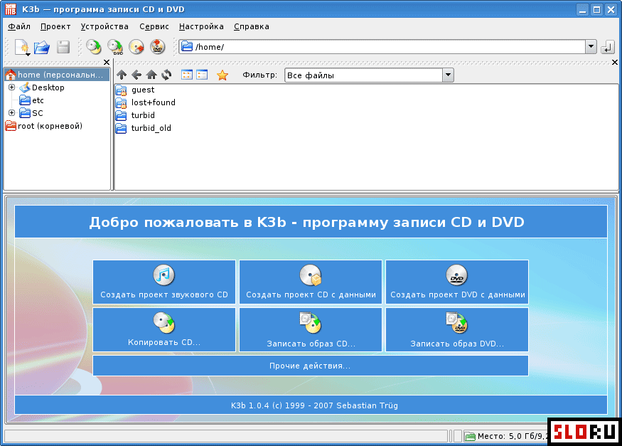Reload the file list with the refresh icon
This screenshot has width=622, height=446.
[166, 75]
